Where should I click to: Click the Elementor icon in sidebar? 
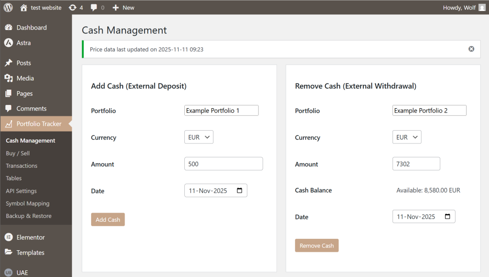coord(9,237)
